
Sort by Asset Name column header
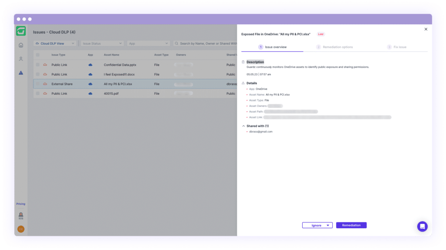pos(111,55)
